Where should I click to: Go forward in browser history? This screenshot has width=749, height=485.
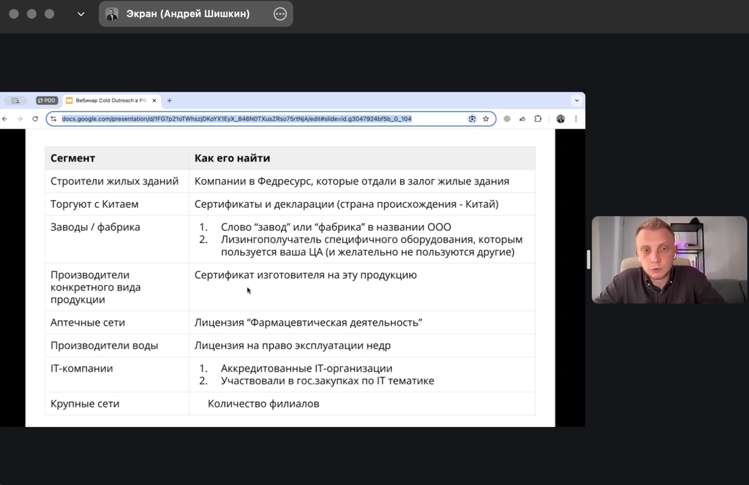click(x=20, y=119)
